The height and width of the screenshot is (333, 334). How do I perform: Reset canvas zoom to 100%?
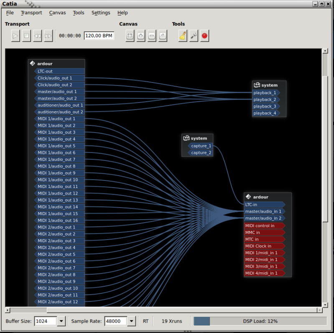click(x=163, y=36)
